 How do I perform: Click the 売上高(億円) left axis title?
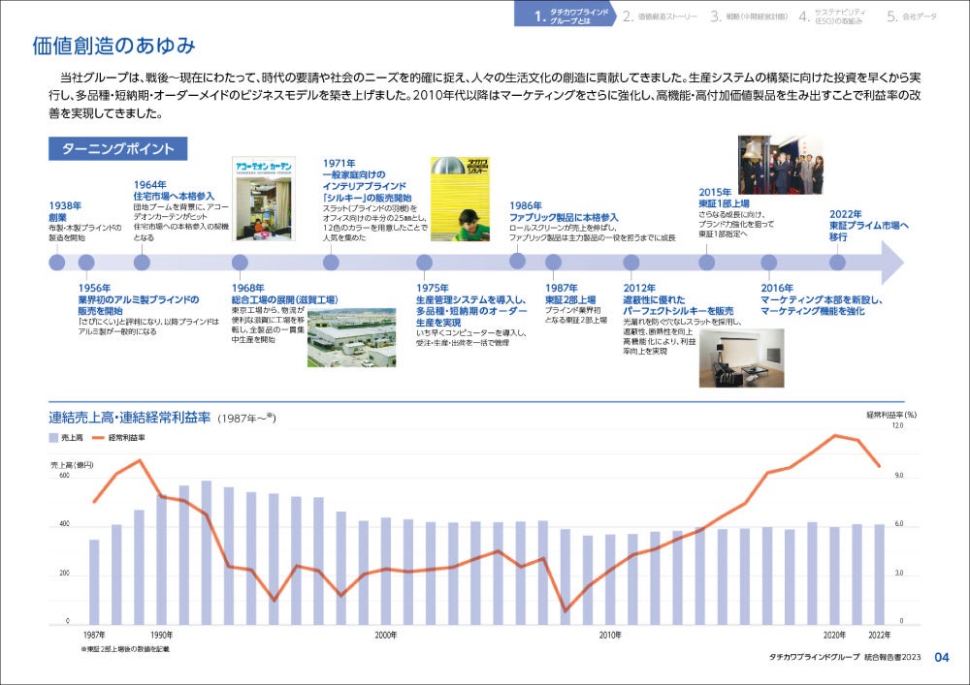[x=72, y=465]
